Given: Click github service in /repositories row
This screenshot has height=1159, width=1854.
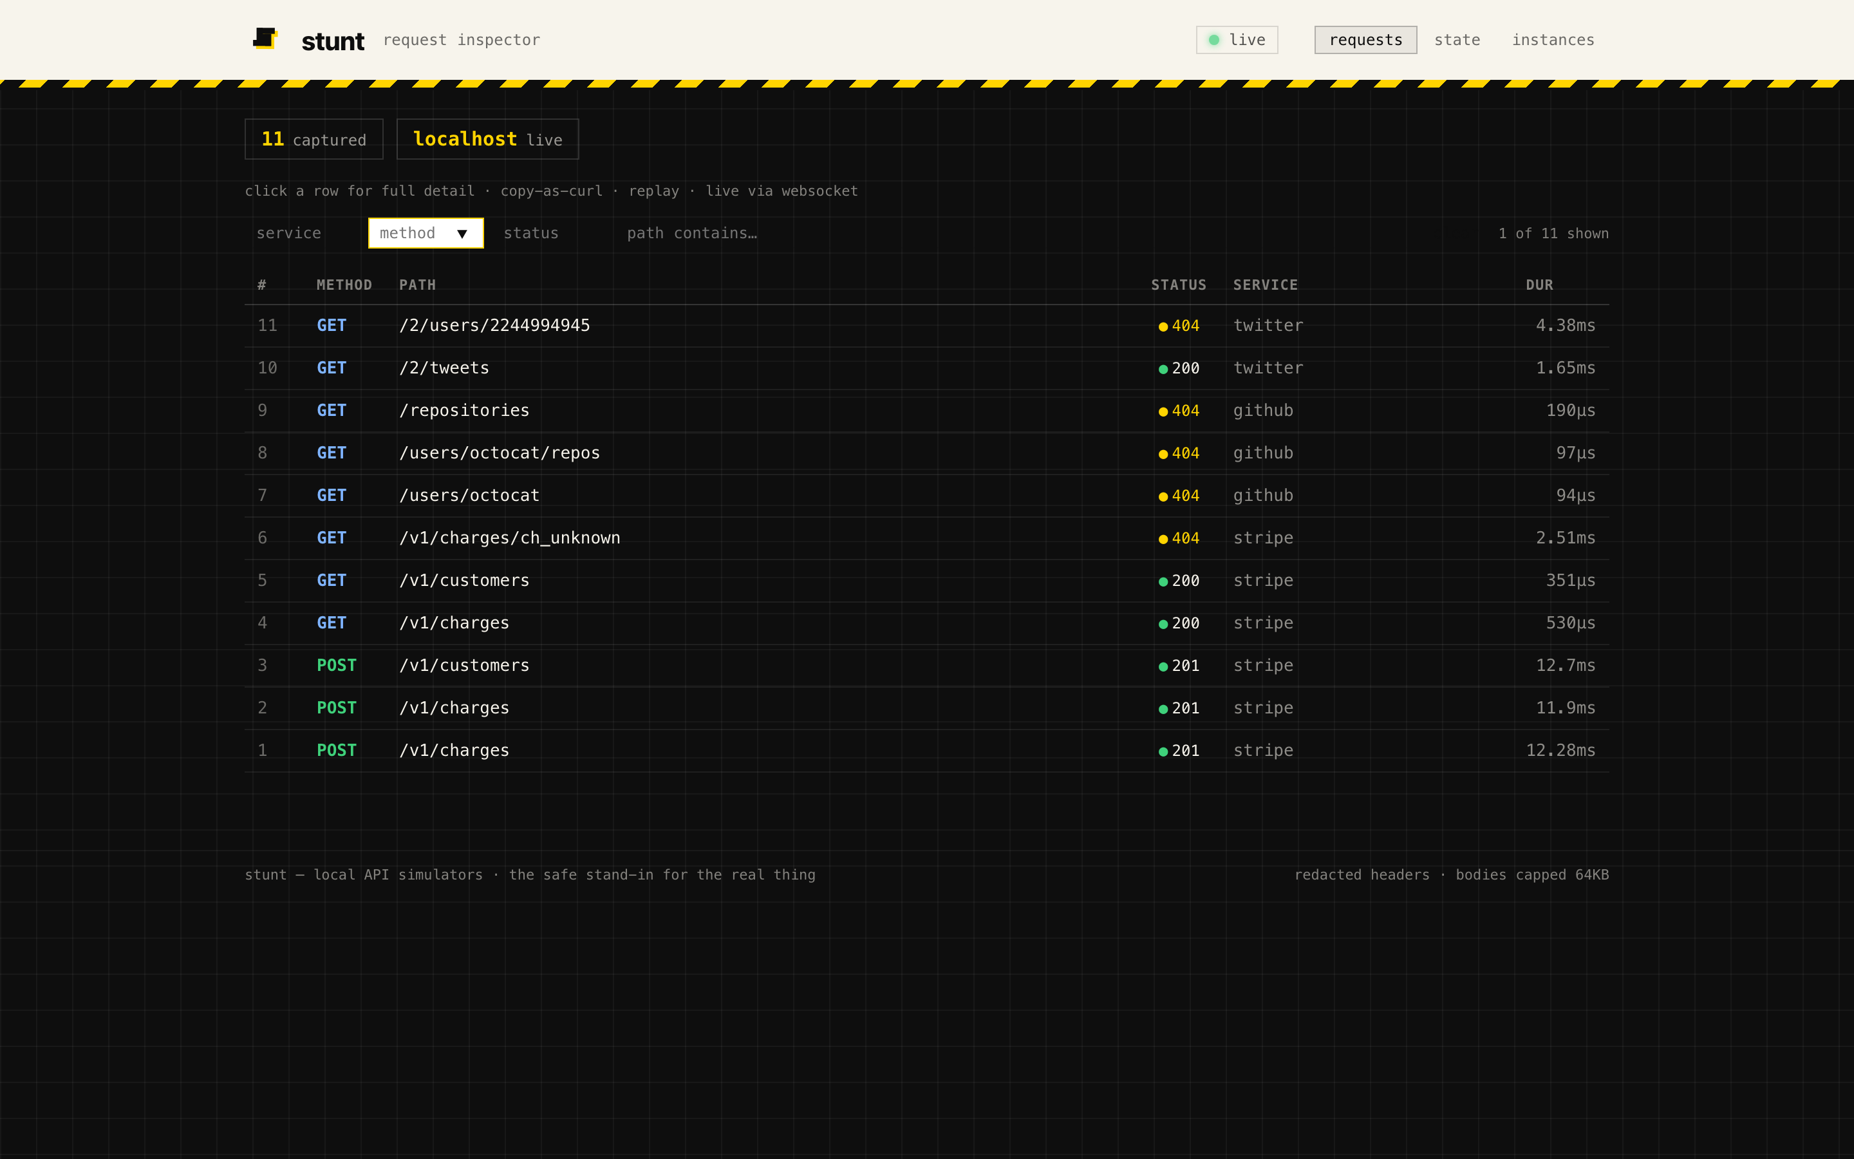Looking at the screenshot, I should tap(1262, 411).
